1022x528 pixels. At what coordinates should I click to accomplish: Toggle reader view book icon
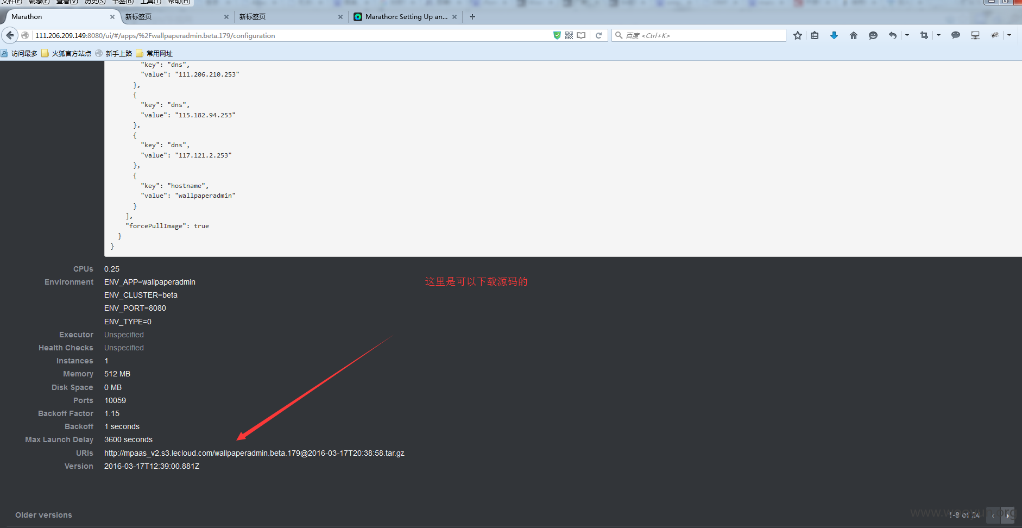point(581,35)
